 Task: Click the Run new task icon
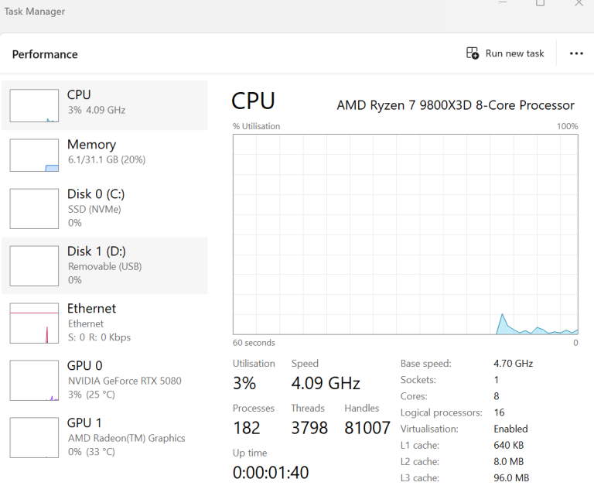(473, 53)
